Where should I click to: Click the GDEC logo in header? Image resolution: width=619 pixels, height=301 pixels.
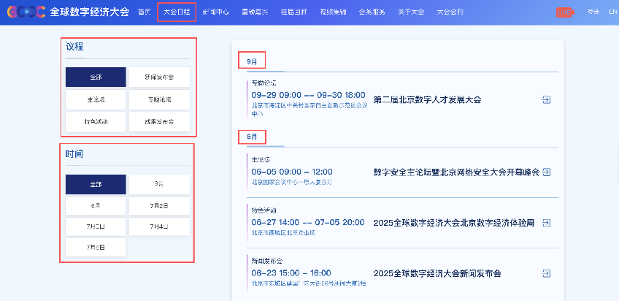point(24,12)
